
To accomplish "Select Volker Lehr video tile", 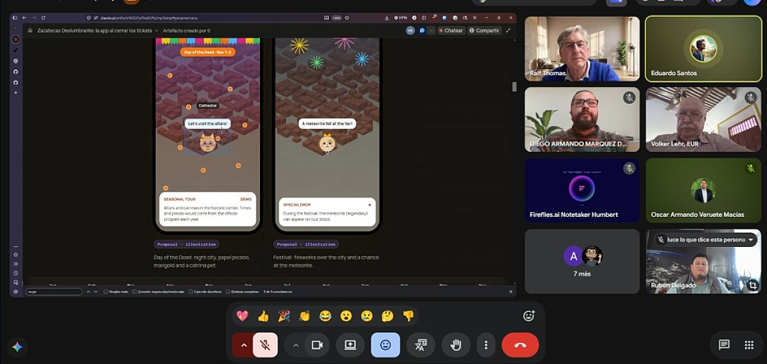I will click(x=703, y=119).
